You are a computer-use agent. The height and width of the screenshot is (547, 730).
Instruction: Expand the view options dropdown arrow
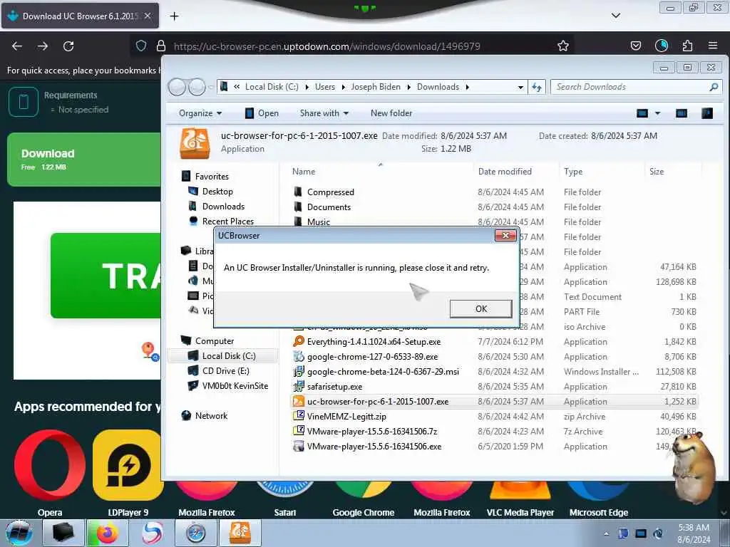(x=657, y=113)
